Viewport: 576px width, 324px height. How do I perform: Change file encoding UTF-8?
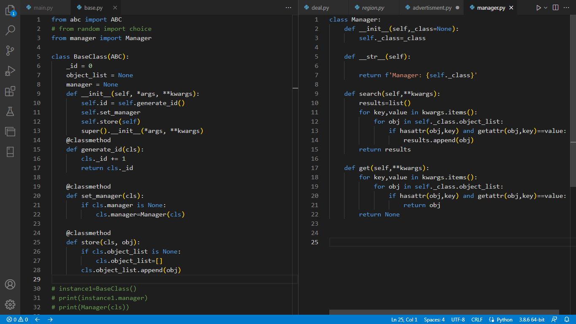point(458,319)
